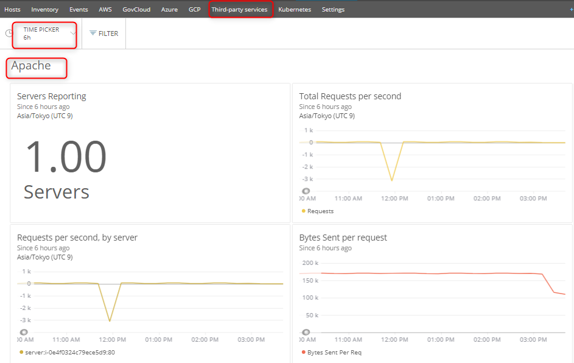The height and width of the screenshot is (363, 574).
Task: Click the Total Requests per second title
Action: tap(350, 96)
